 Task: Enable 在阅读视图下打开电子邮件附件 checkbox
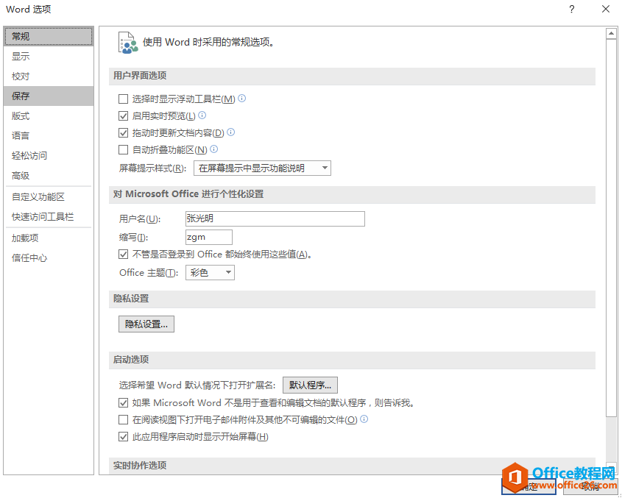pos(124,419)
